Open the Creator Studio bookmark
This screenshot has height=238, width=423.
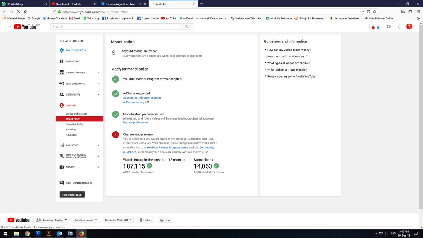coord(148,18)
